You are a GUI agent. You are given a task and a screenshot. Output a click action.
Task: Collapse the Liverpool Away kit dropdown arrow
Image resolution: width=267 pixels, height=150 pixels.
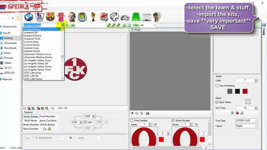(x=63, y=25)
